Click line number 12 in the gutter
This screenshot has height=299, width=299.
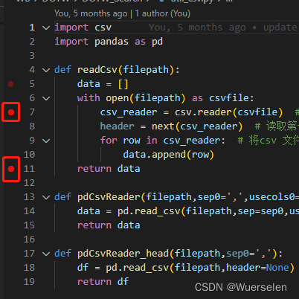coord(29,183)
